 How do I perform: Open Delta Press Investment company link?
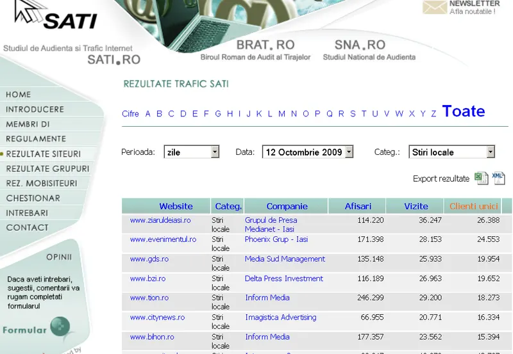[284, 278]
